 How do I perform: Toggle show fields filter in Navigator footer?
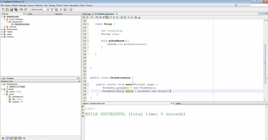[7, 138]
